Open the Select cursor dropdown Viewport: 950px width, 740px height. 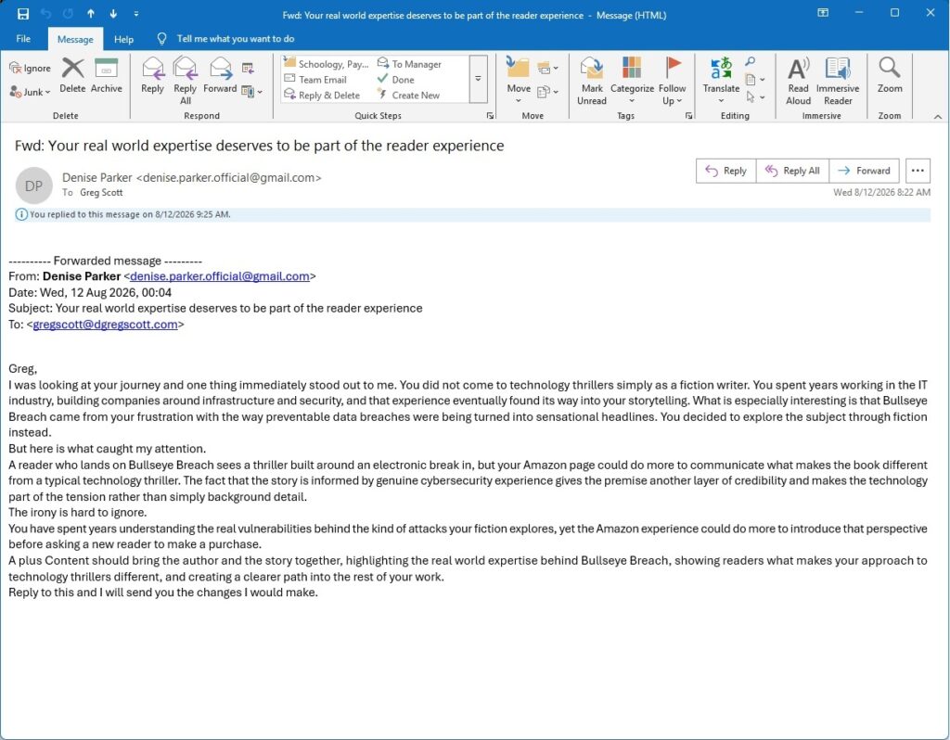click(x=754, y=96)
